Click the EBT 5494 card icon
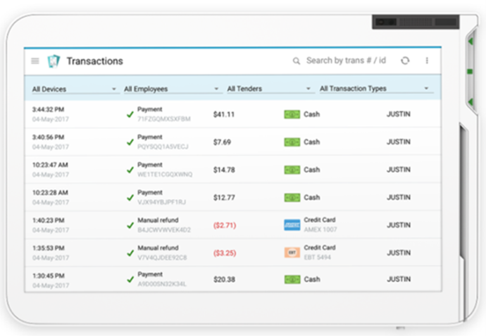 pyautogui.click(x=292, y=252)
